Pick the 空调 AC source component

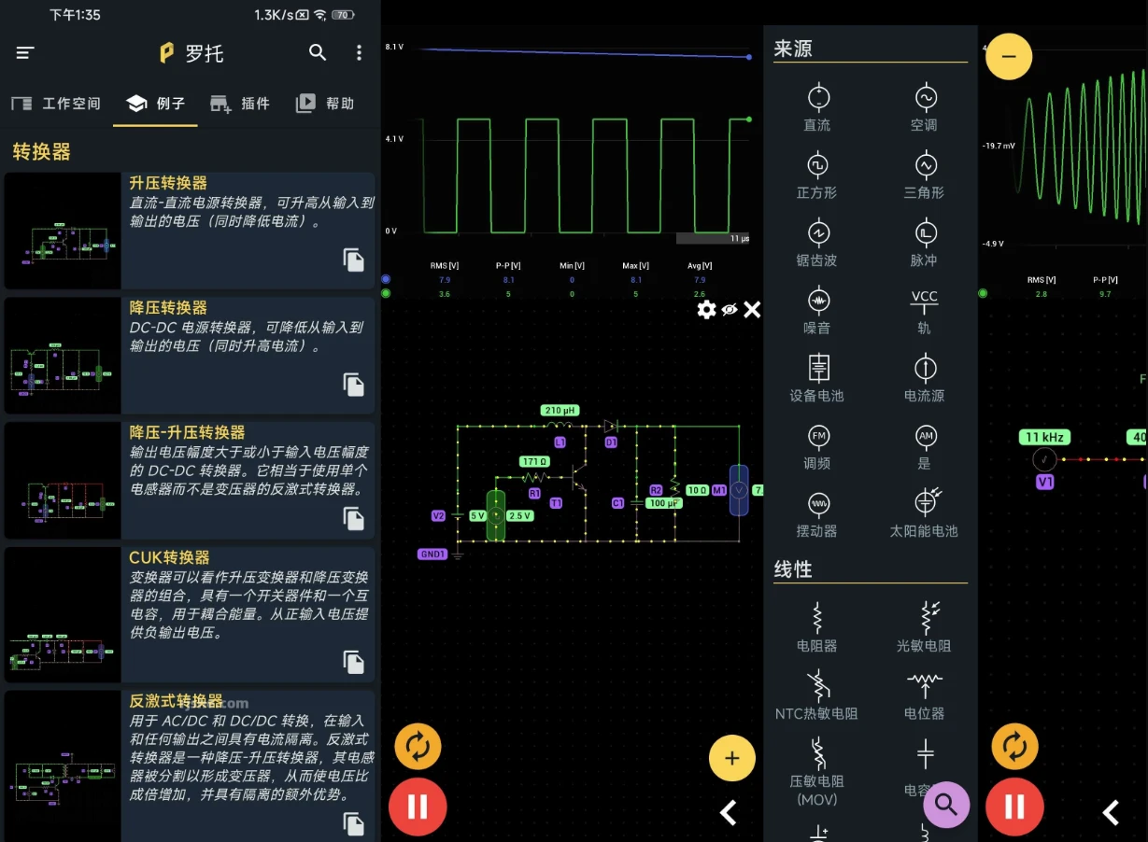coord(924,107)
